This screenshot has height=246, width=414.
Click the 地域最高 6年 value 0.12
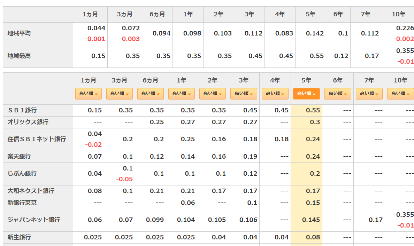pyautogui.click(x=341, y=56)
